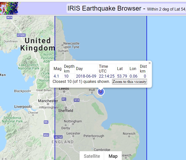Click the Leicester city label
Image resolution: width=186 pixels, height=160 pixels.
(x=73, y=133)
